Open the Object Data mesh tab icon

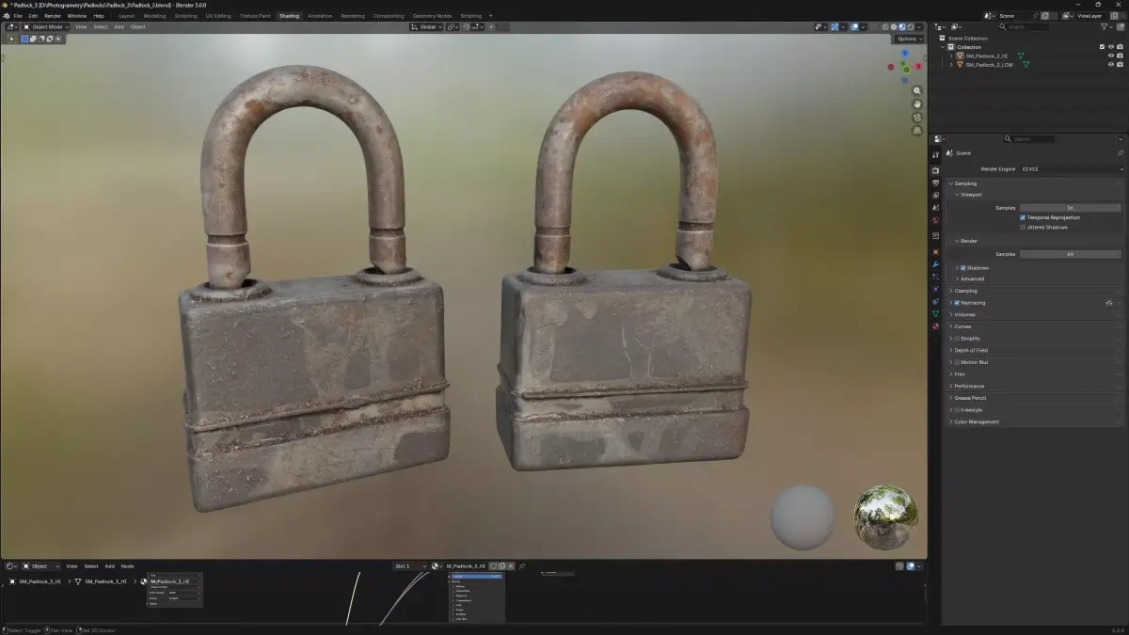click(x=935, y=313)
